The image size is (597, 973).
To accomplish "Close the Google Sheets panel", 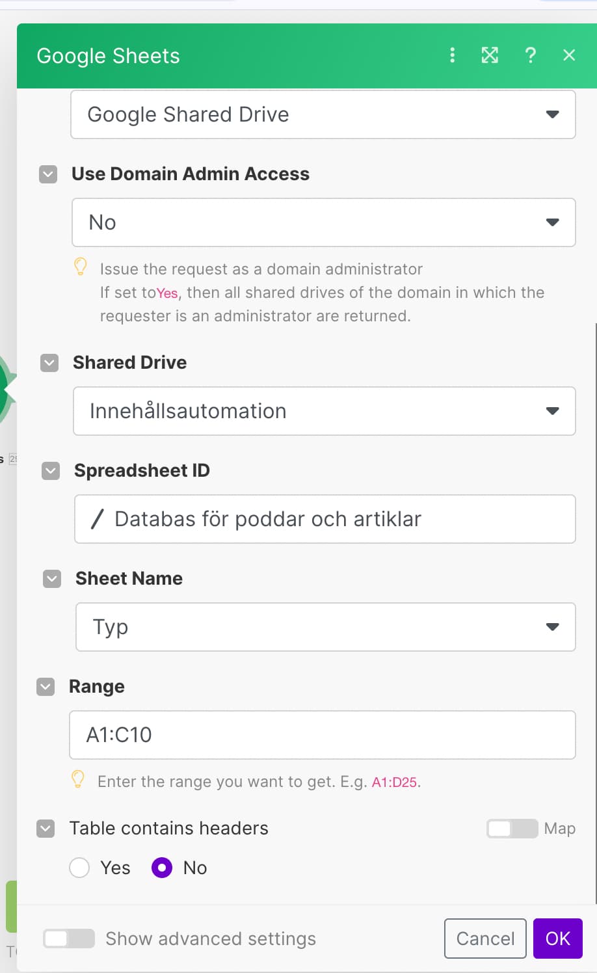I will (569, 55).
